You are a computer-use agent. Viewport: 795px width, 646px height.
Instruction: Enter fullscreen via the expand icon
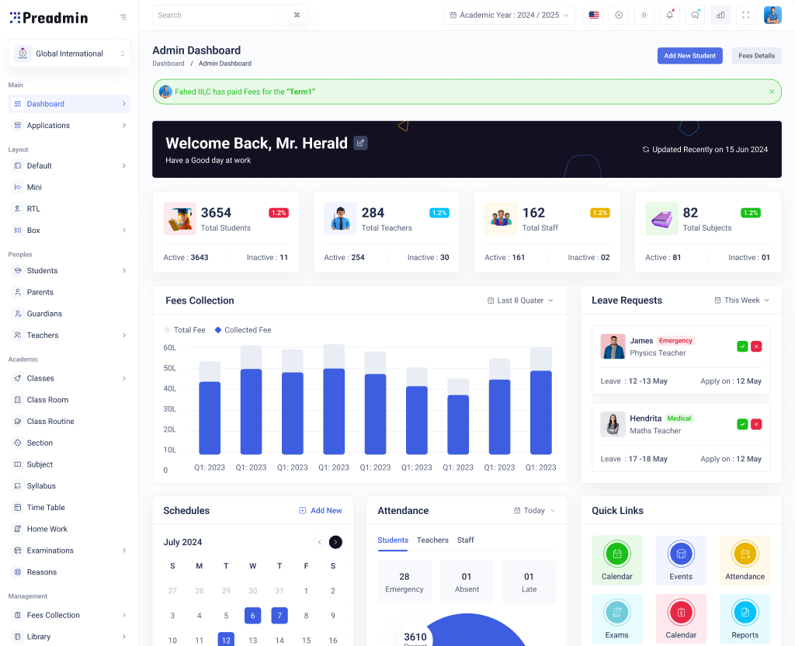745,14
